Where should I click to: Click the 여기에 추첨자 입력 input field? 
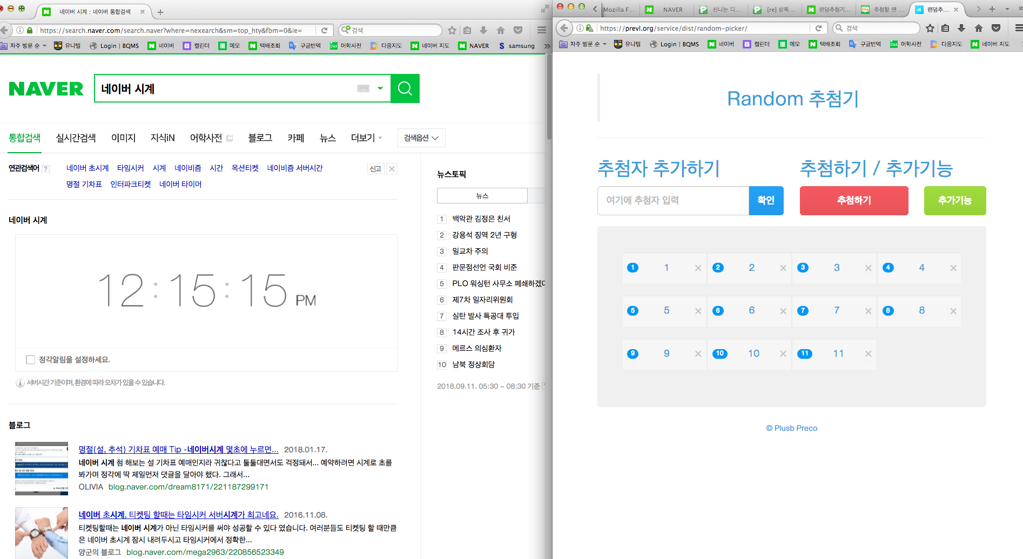tap(673, 201)
